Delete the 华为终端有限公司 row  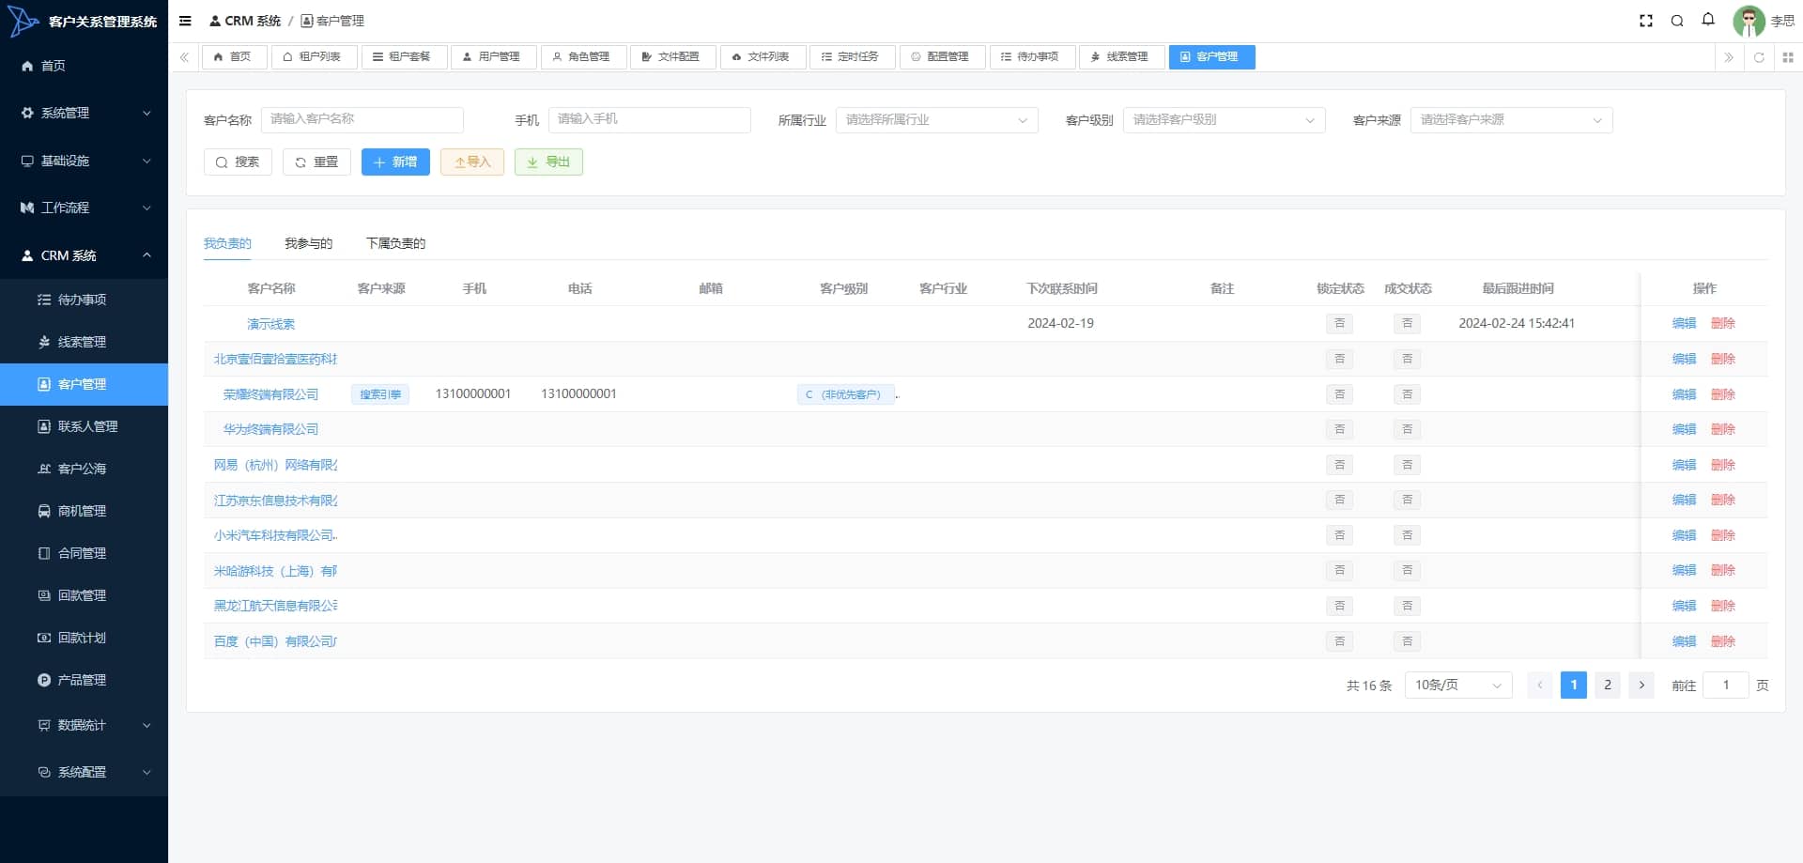(x=1722, y=429)
